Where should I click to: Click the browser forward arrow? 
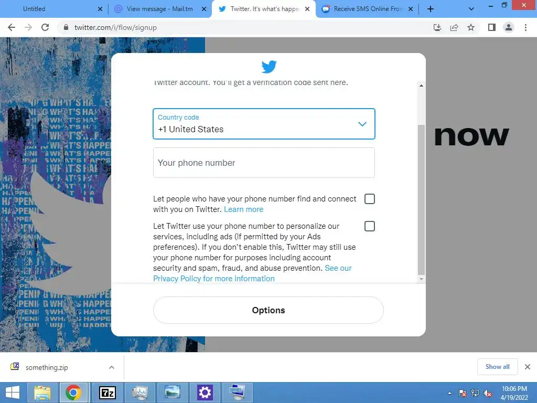(x=28, y=27)
